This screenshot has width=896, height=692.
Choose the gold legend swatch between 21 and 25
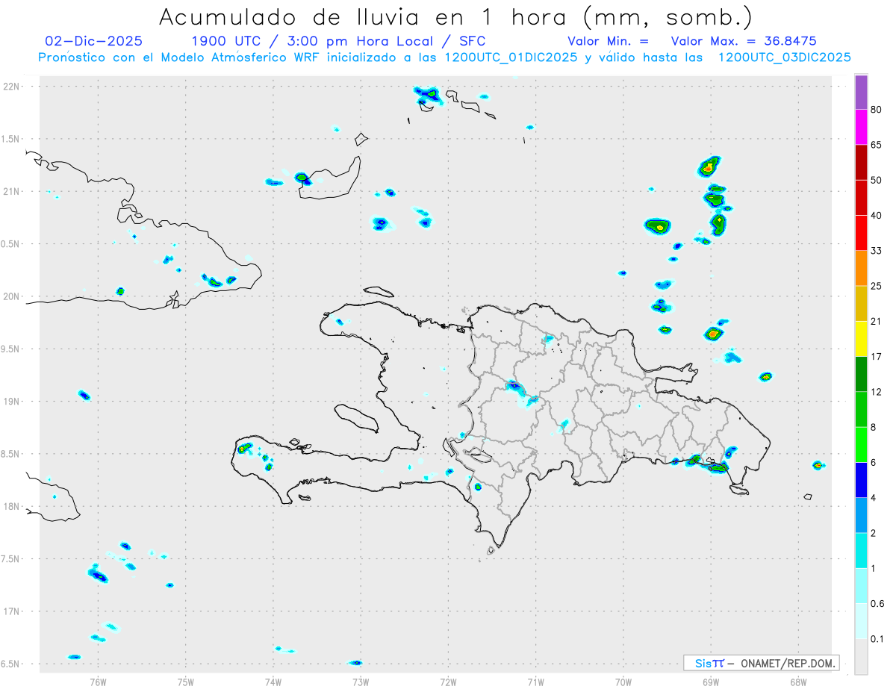861,304
